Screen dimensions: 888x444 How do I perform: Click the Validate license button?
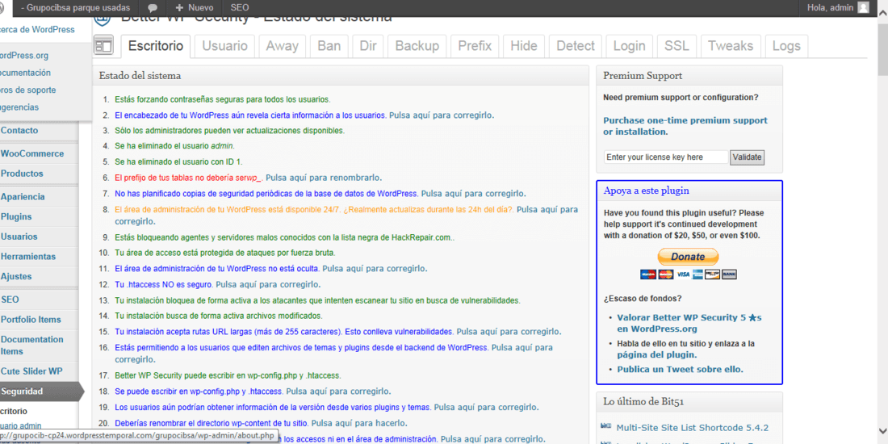pyautogui.click(x=747, y=157)
